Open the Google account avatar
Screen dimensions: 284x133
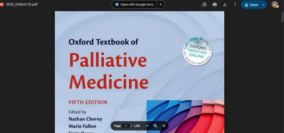[x=275, y=4]
